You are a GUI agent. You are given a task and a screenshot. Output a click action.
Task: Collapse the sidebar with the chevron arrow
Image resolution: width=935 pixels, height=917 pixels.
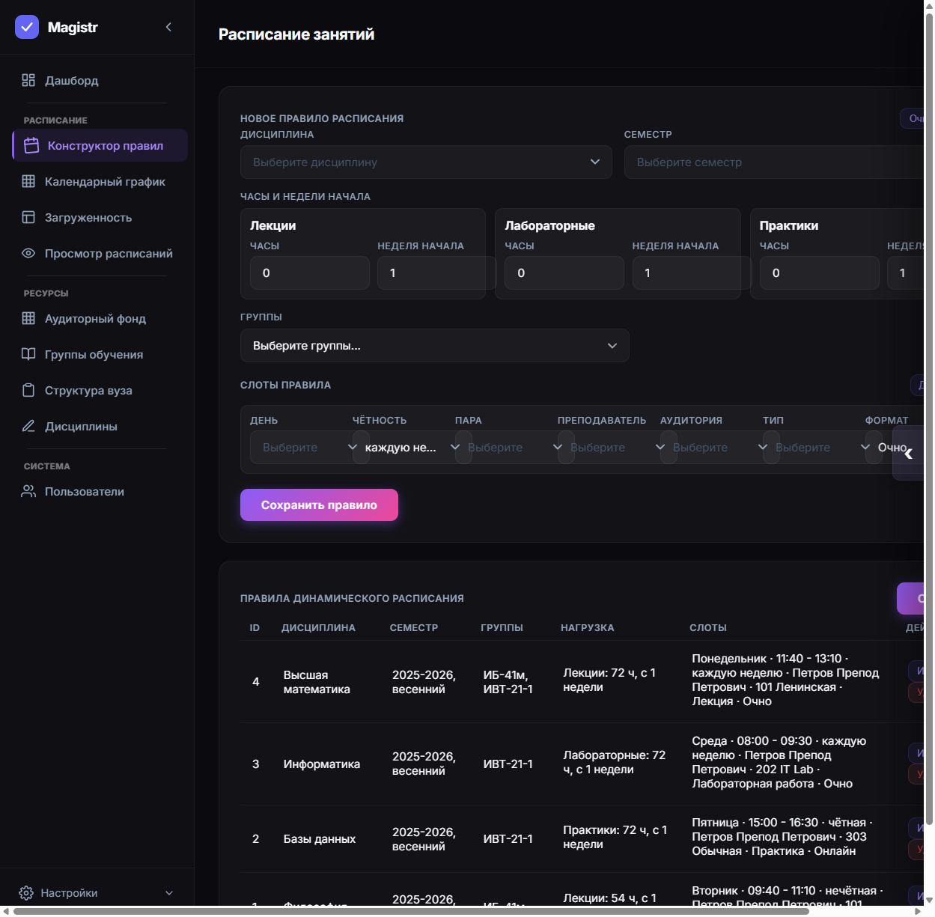click(168, 27)
